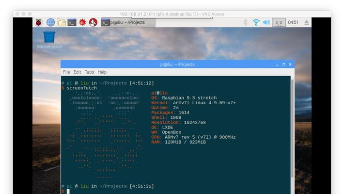Click the 'Packages: 1614' line
Viewport: 344px width, 194px height.
point(170,113)
